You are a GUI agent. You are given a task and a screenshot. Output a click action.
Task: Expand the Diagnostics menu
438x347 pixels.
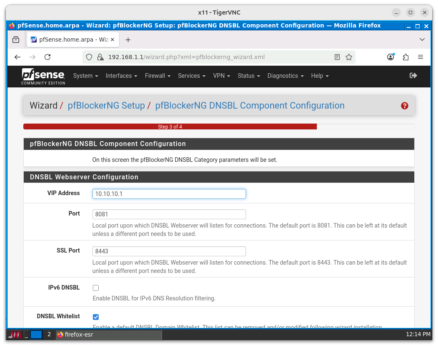(x=286, y=76)
